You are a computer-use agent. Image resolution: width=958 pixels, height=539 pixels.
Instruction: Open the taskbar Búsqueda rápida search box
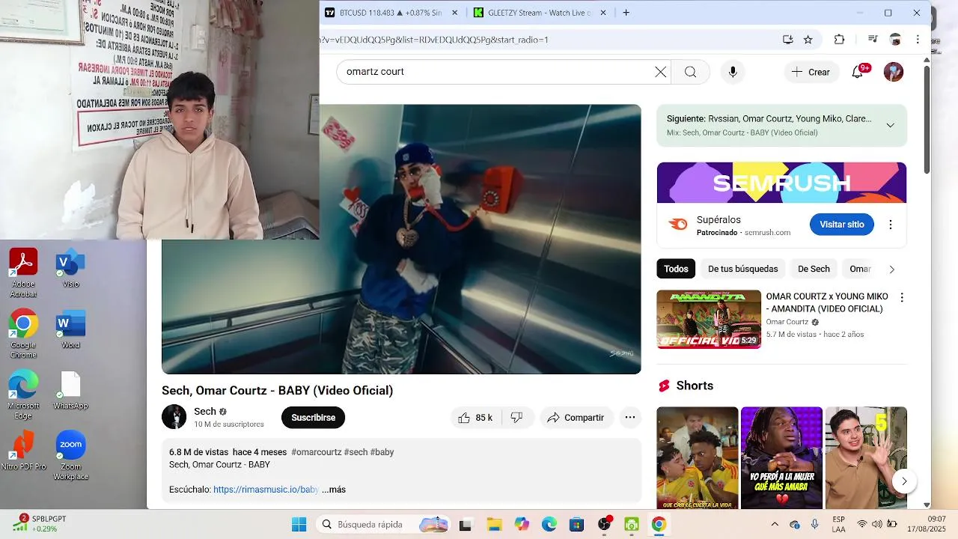click(x=383, y=524)
